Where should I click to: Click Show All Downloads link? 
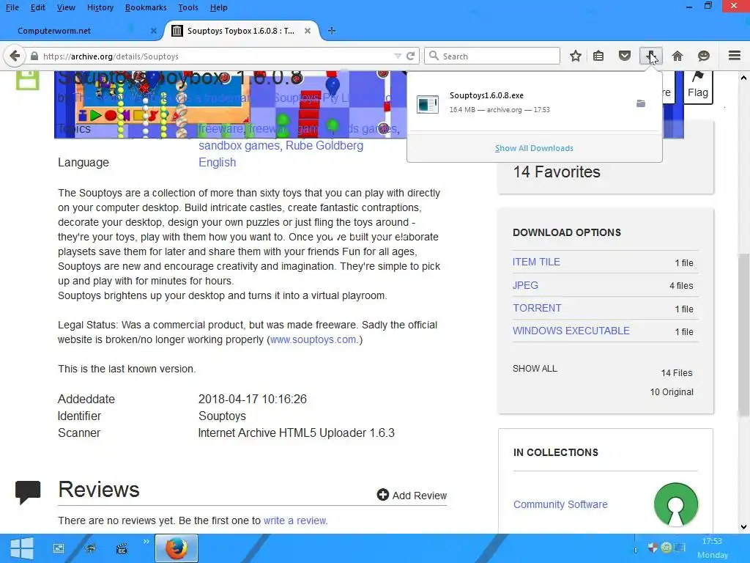(534, 148)
